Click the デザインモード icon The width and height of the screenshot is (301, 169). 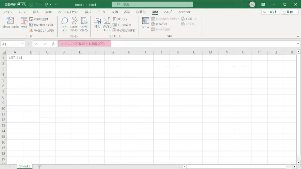tap(107, 24)
